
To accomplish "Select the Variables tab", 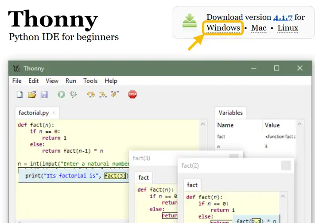I will click(x=231, y=113).
